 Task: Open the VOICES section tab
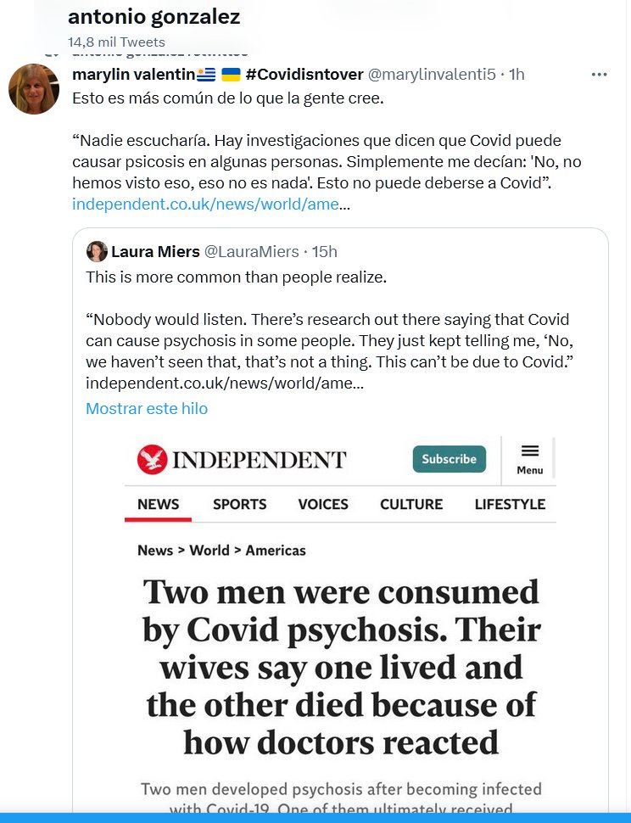323,504
